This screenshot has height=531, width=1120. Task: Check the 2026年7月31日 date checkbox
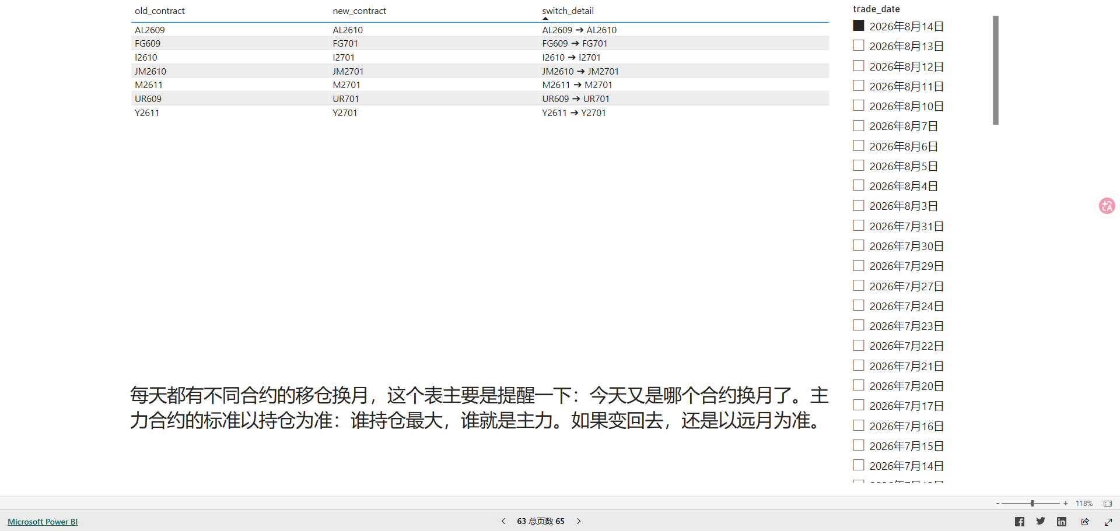coord(859,226)
